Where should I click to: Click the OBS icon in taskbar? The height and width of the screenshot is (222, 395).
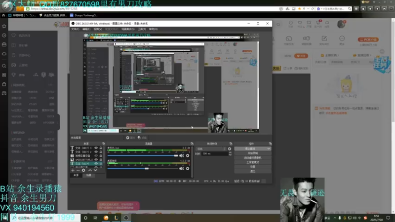(x=126, y=218)
